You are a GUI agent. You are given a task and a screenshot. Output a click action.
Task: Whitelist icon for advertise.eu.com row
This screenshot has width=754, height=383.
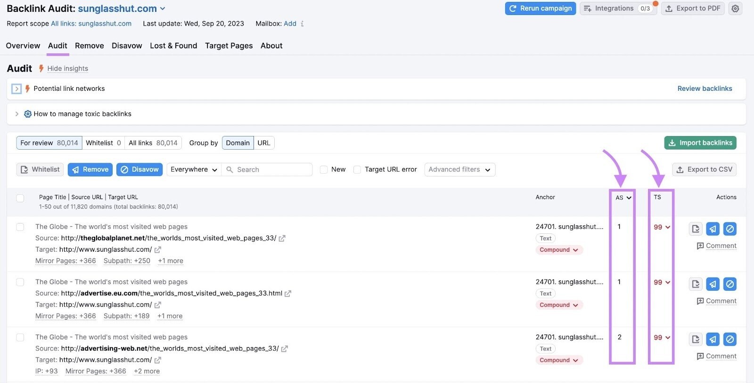(x=696, y=284)
